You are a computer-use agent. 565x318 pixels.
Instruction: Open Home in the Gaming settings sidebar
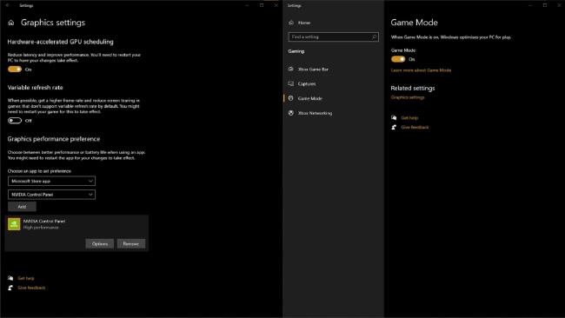point(304,23)
